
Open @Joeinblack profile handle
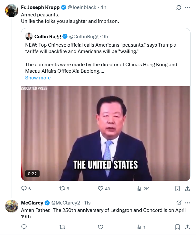(82, 7)
